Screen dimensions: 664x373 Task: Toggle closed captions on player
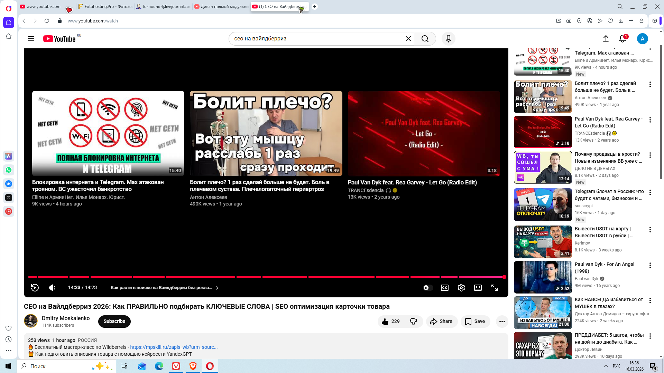(x=444, y=288)
